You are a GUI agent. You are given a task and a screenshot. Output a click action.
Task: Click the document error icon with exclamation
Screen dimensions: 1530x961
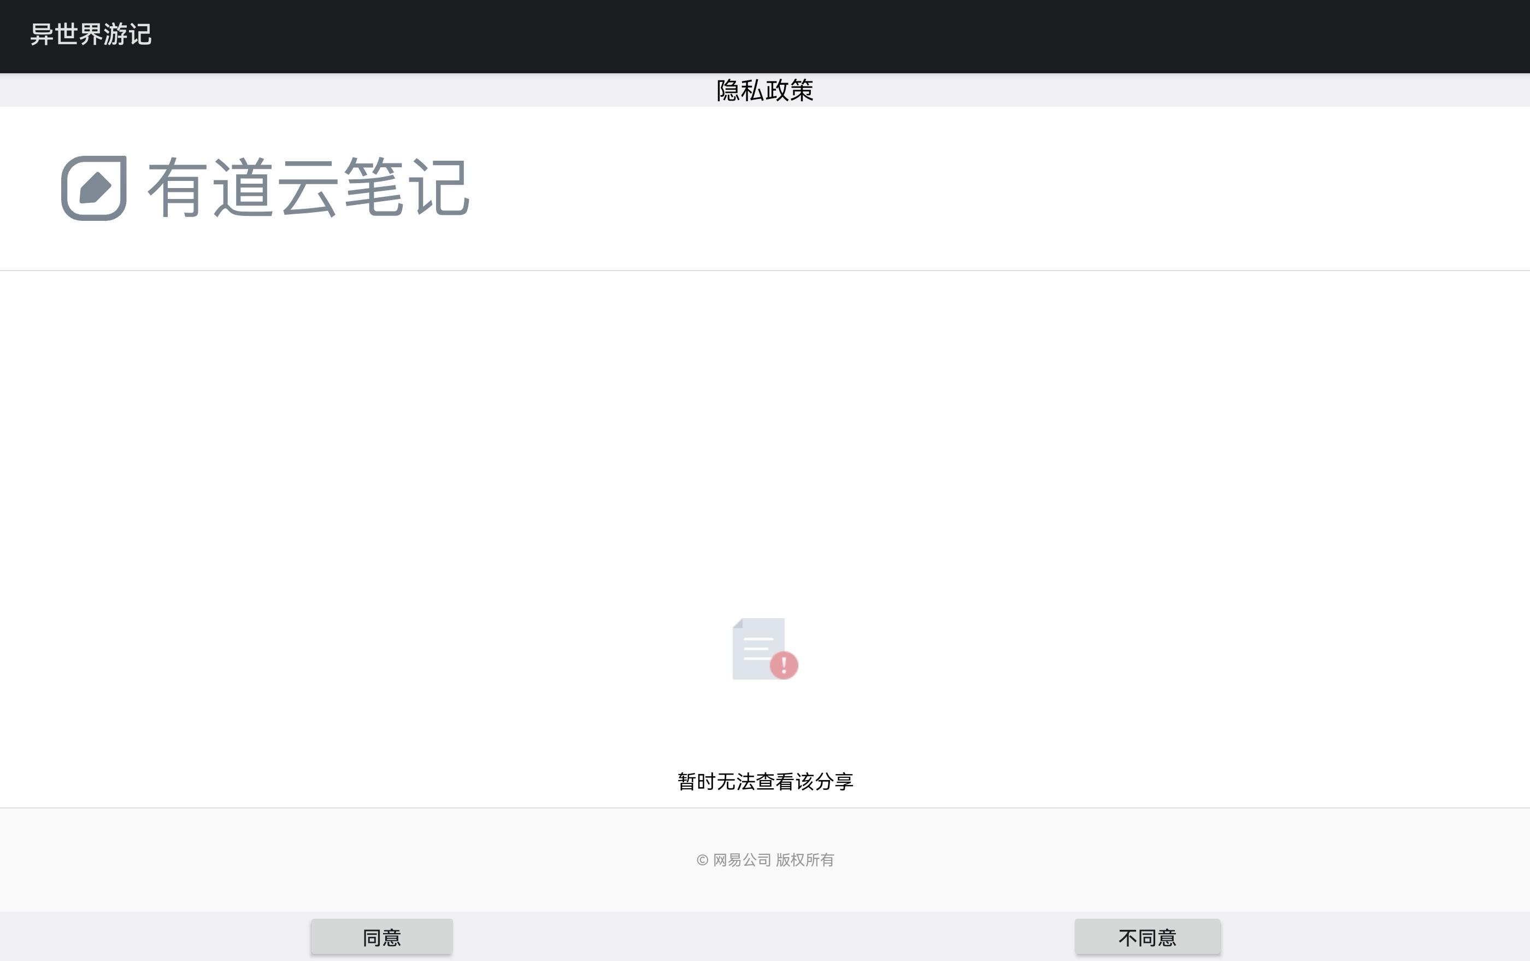pos(765,649)
